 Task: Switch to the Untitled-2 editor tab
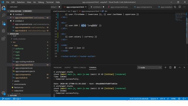pos(97,7)
